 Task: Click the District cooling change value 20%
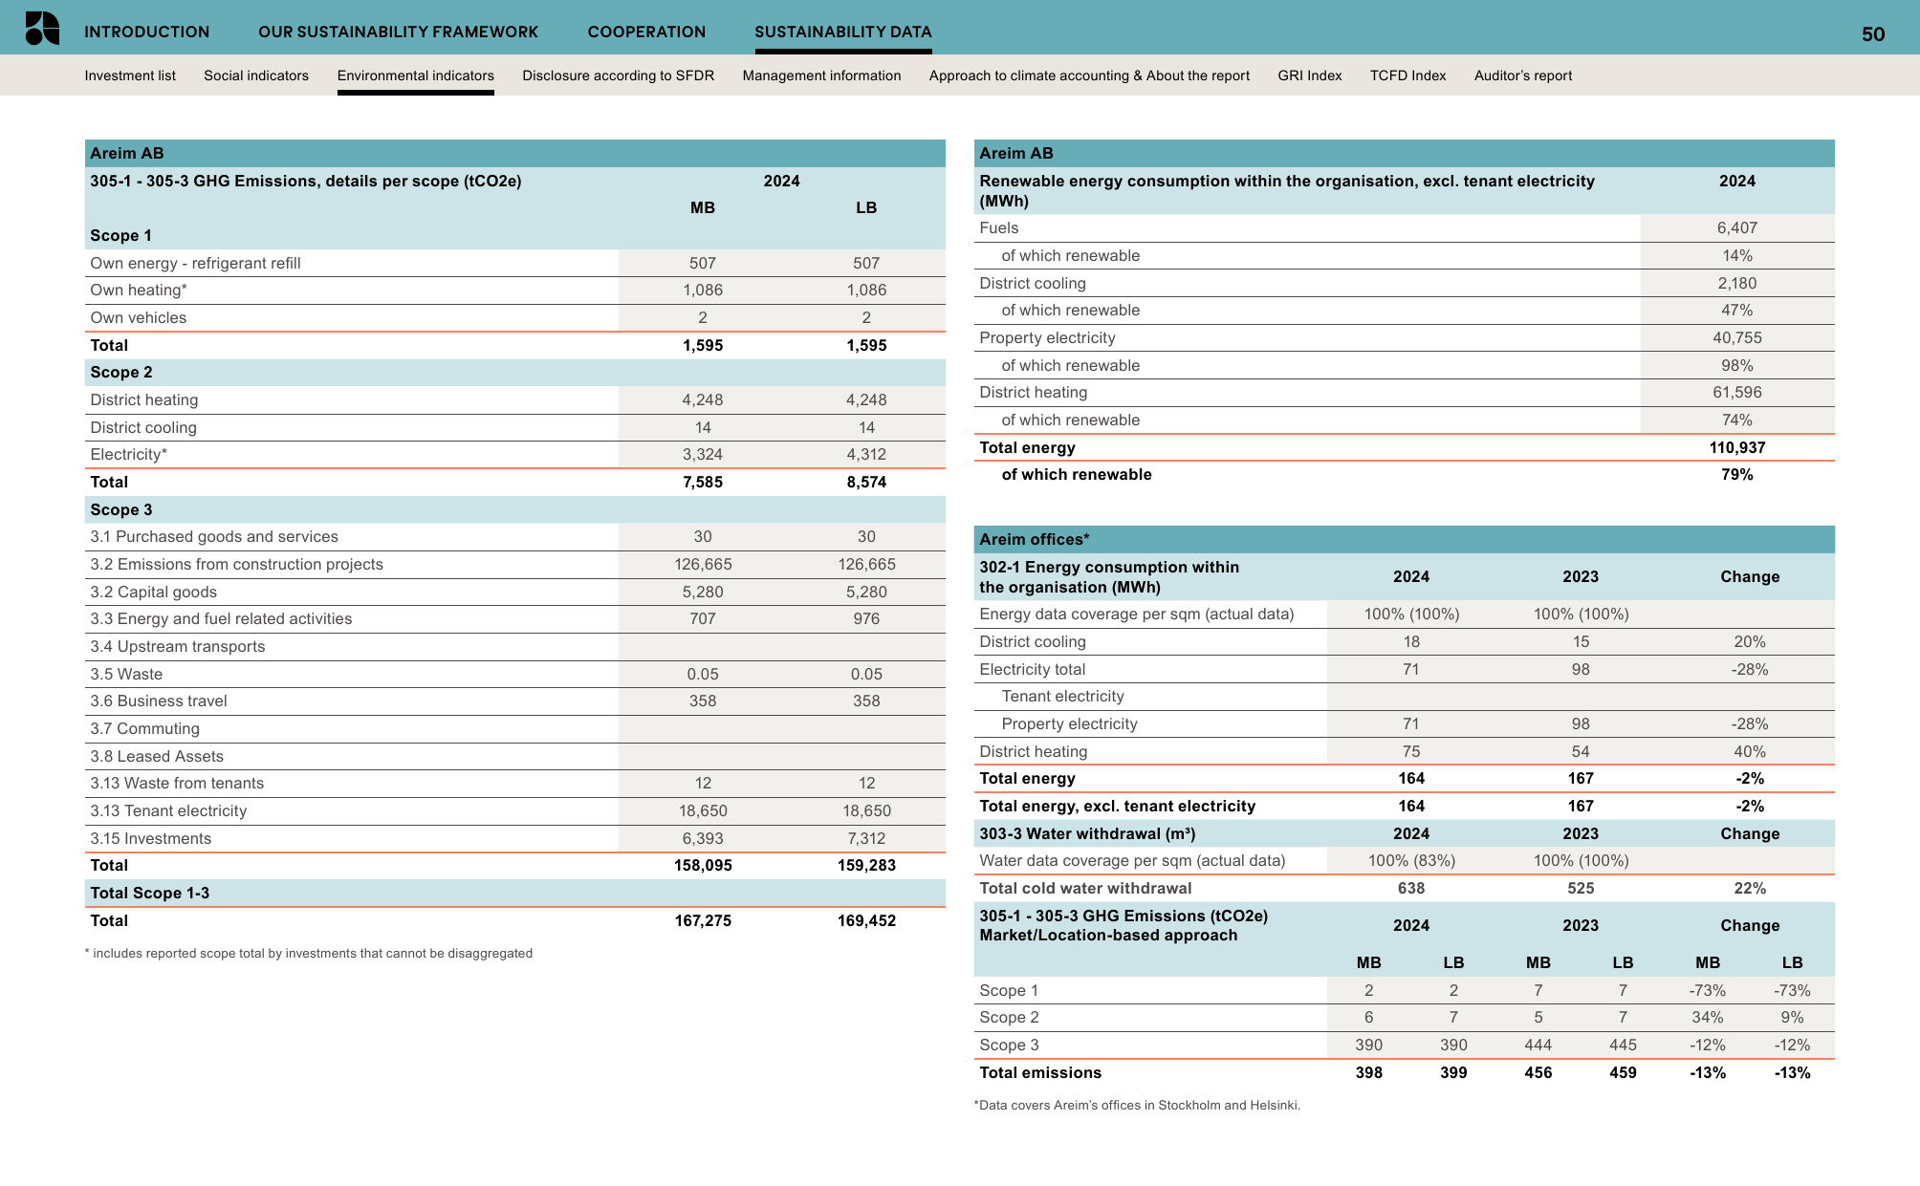pyautogui.click(x=1750, y=641)
